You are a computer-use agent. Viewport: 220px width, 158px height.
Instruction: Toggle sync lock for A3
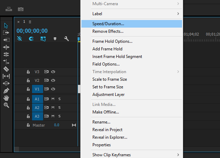click(47, 116)
